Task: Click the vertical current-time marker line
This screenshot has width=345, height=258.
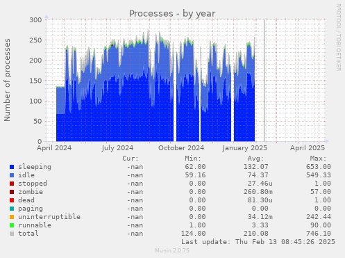Action: 264,81
